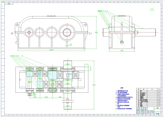Select the 250 shaft spacing dimension
164x117 pixels.
46,97
